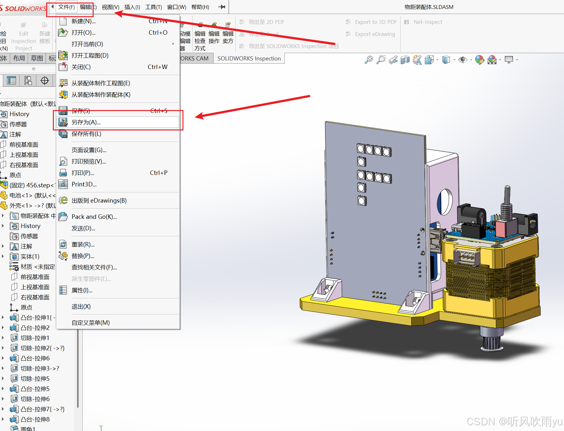Viewport: 564px width, 431px height.
Task: Choose 新建(N)... from the file menu
Action: pyautogui.click(x=118, y=21)
